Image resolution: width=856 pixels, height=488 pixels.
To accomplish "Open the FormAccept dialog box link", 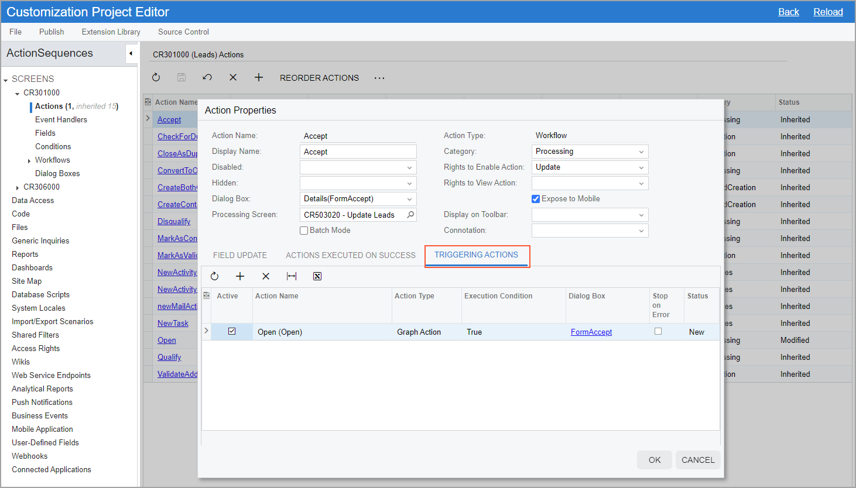I will tap(591, 332).
